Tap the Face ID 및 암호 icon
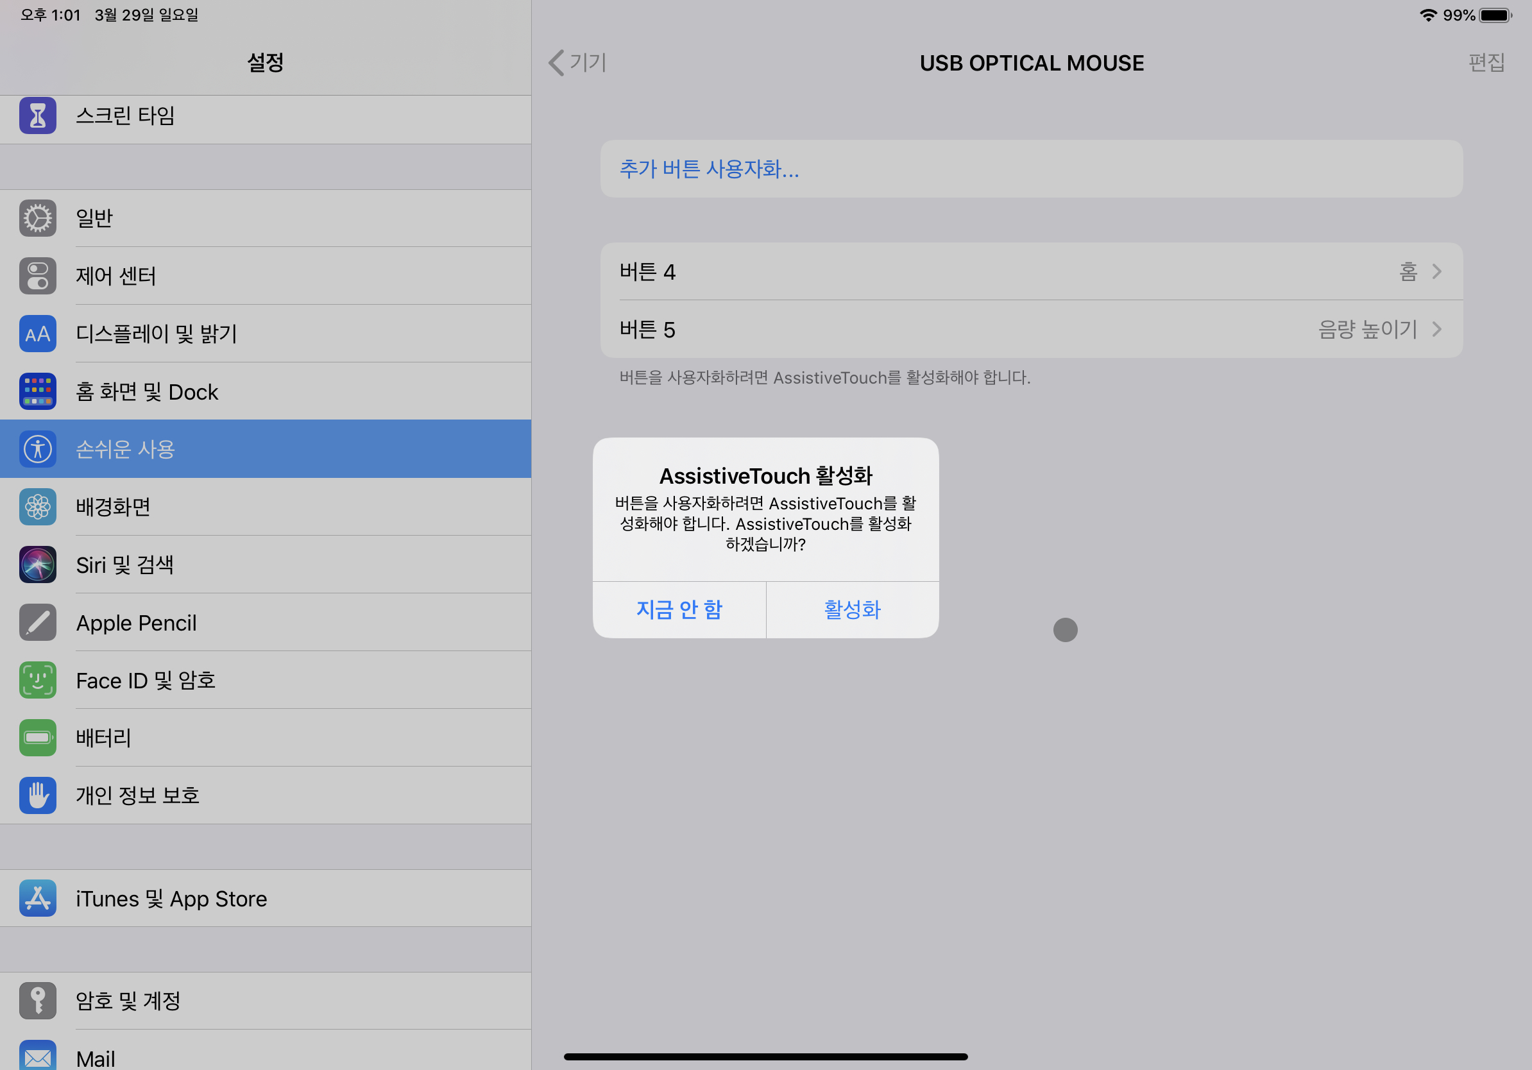 37,681
